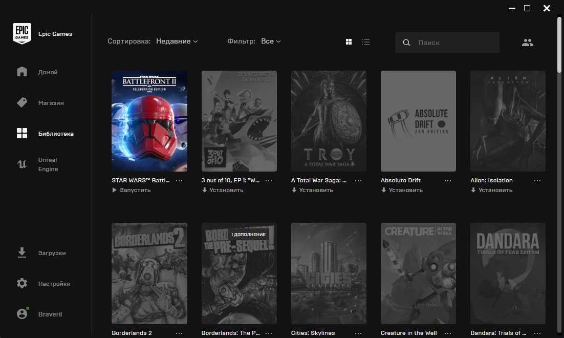Close the Epic Games launcher window

[547, 8]
